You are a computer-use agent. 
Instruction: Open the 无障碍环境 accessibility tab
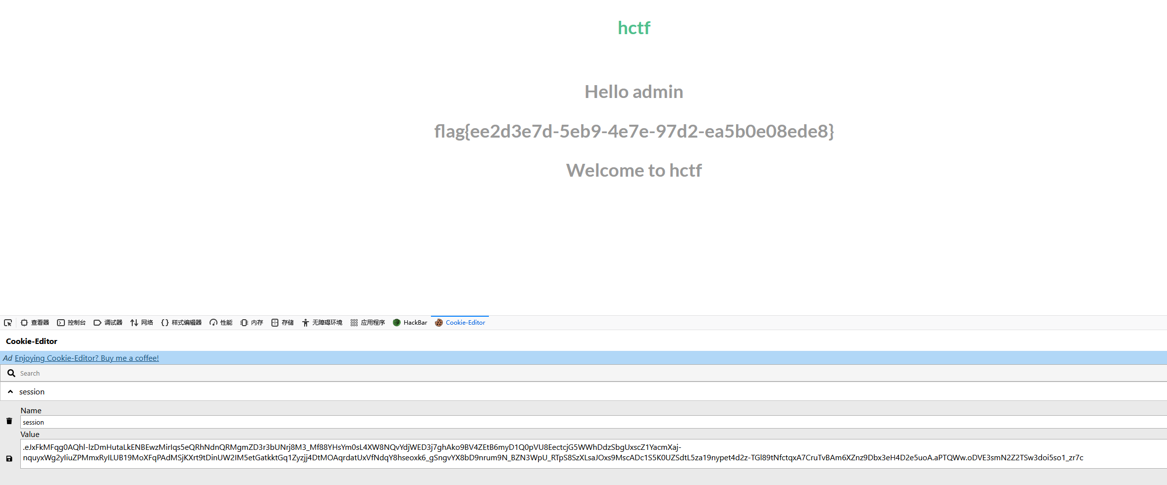[322, 323]
